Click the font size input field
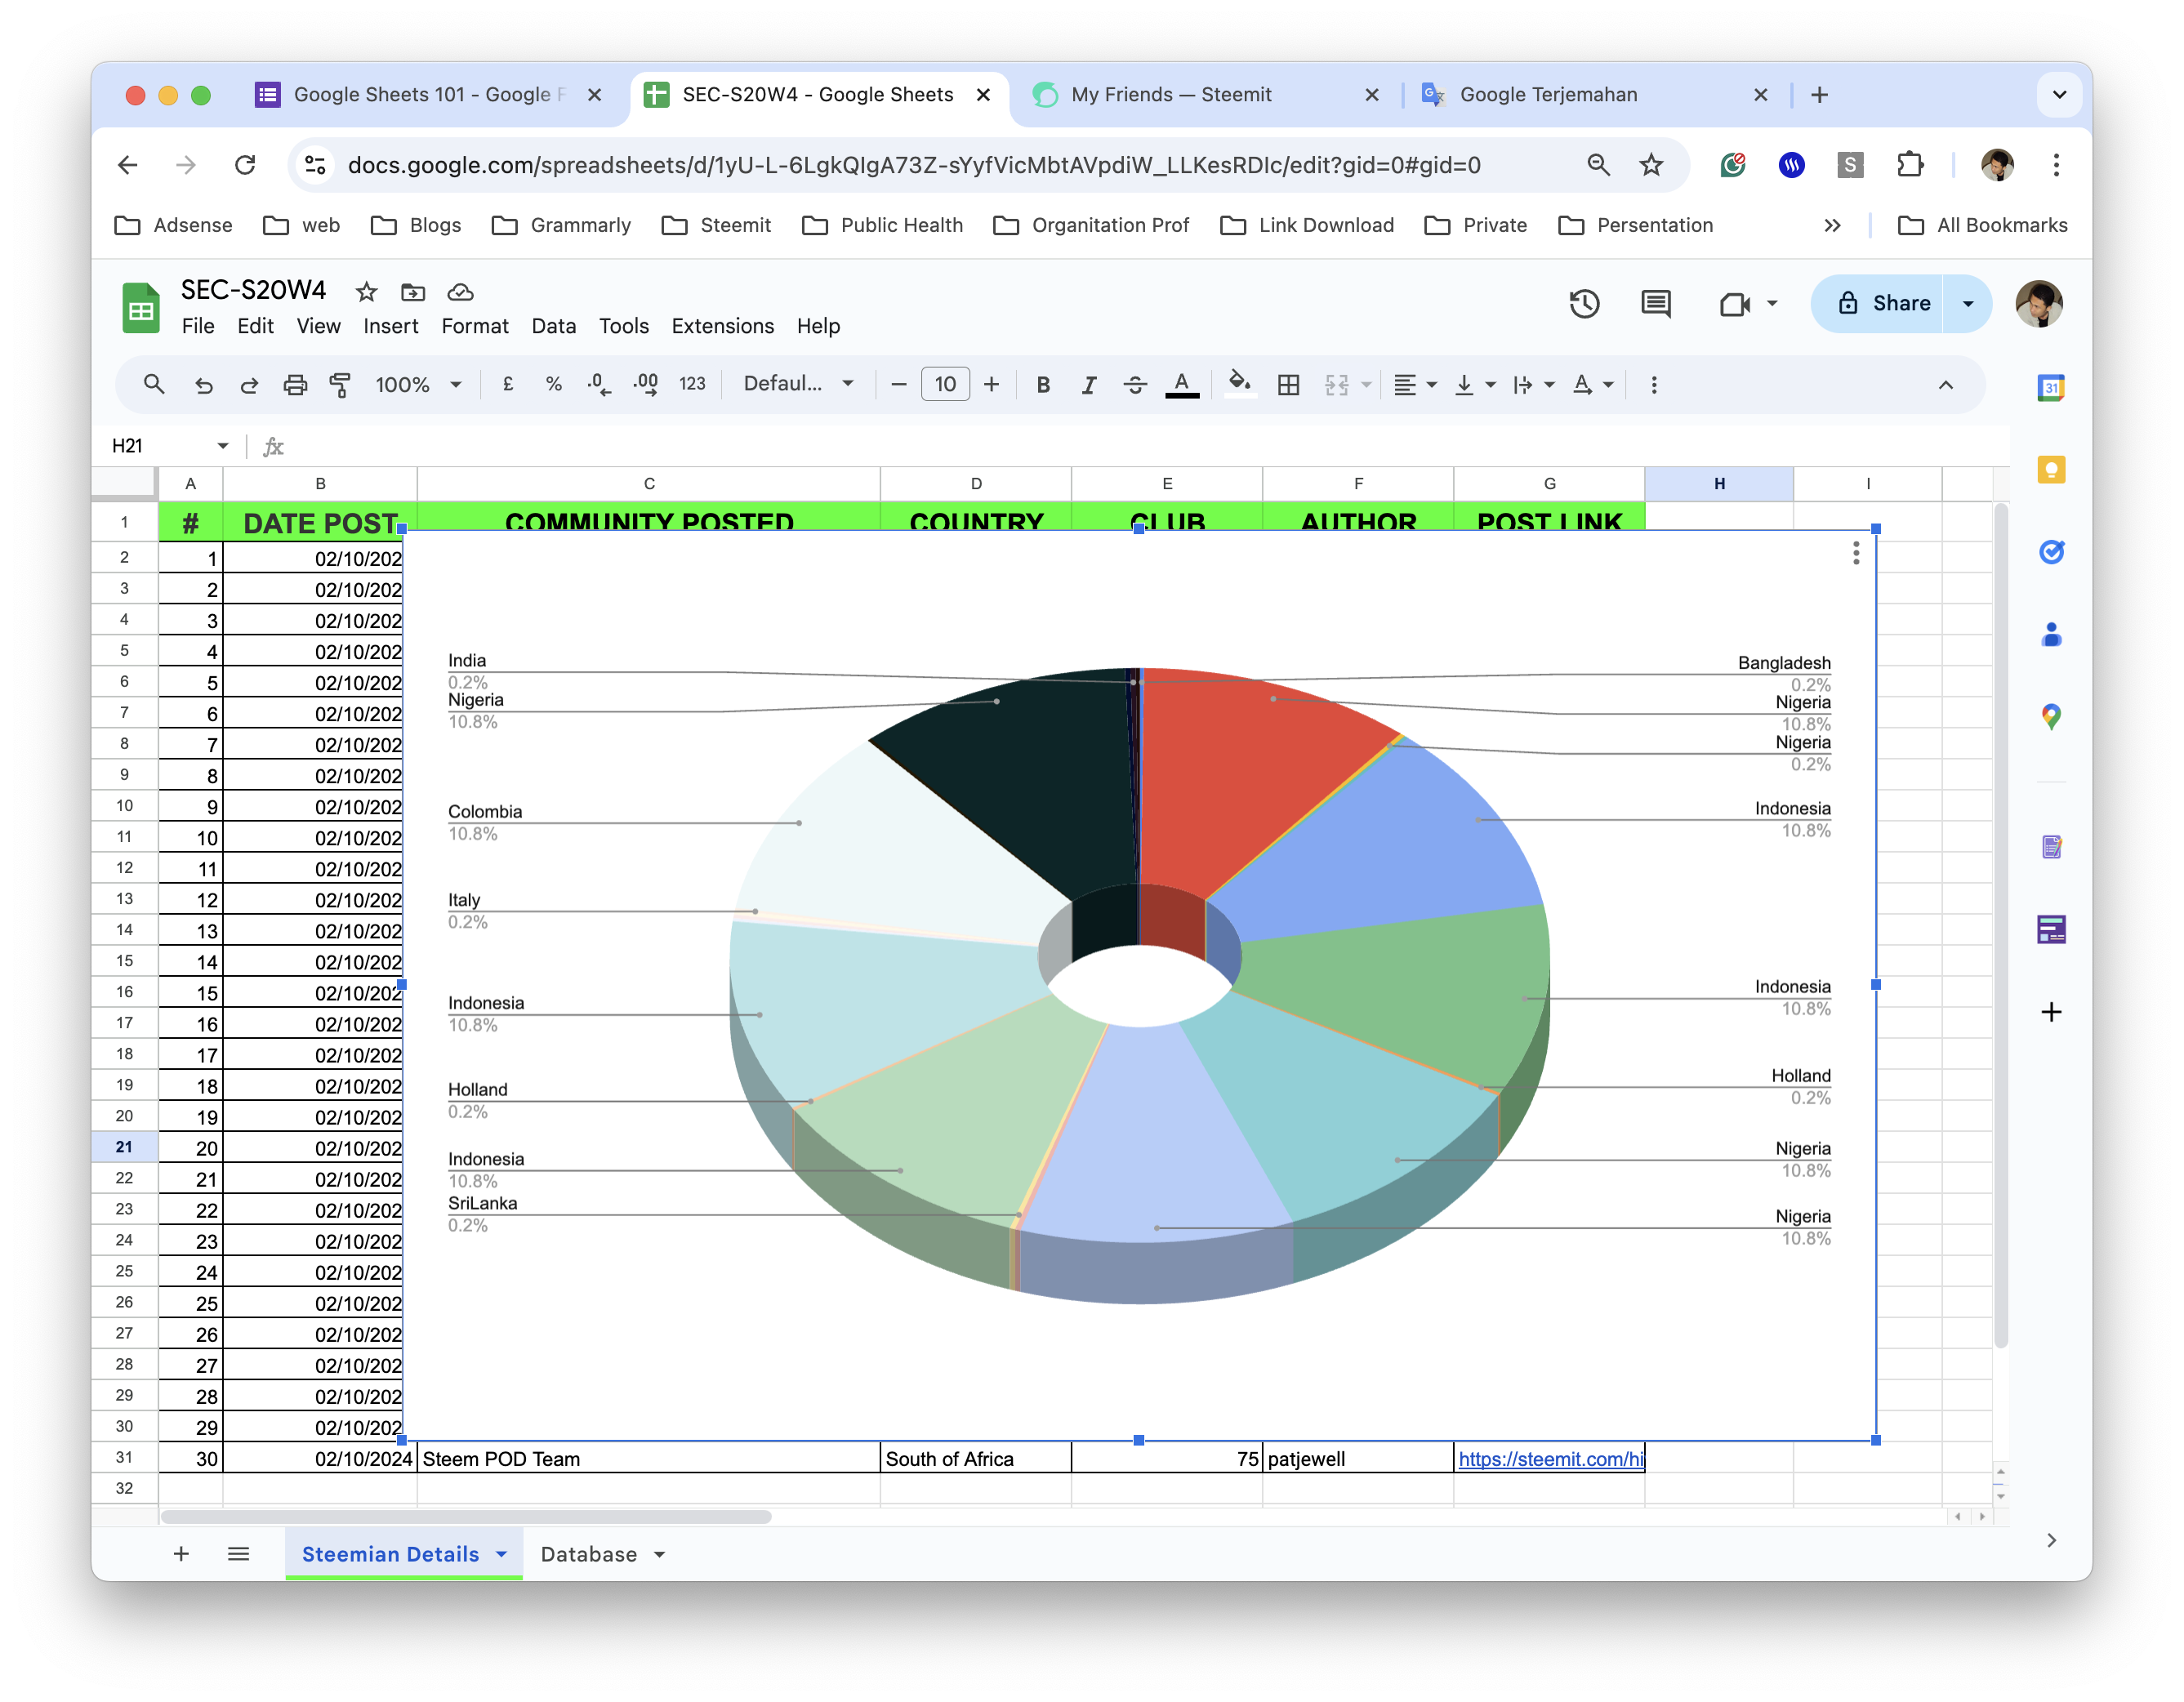Screen dimensions: 2184x1702 [945, 385]
